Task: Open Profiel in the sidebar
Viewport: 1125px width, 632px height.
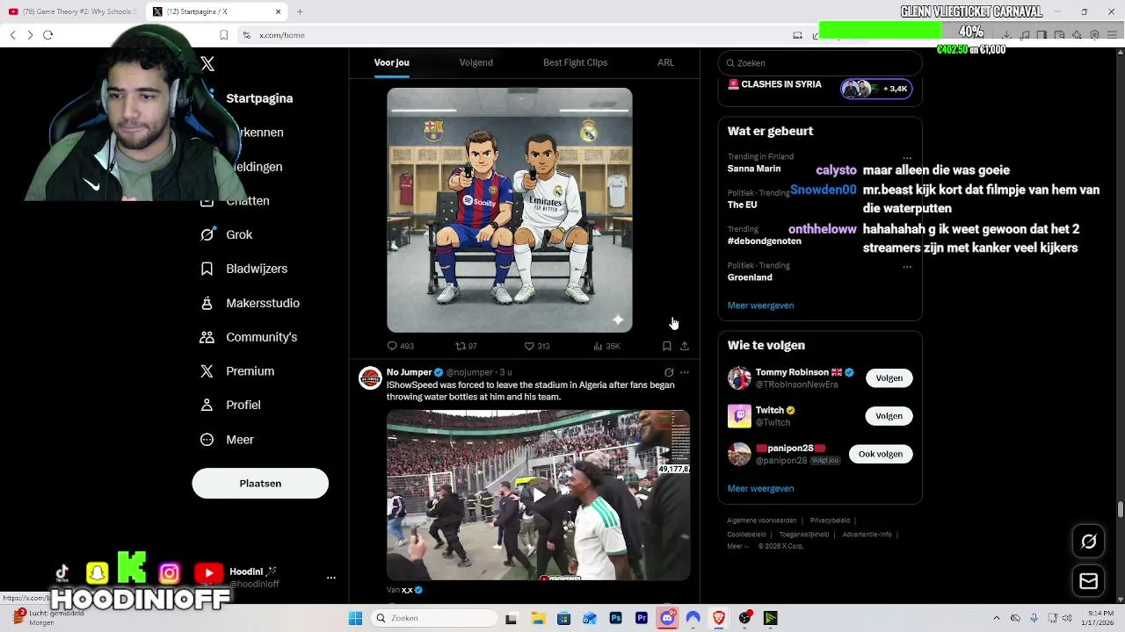Action: 229,405
